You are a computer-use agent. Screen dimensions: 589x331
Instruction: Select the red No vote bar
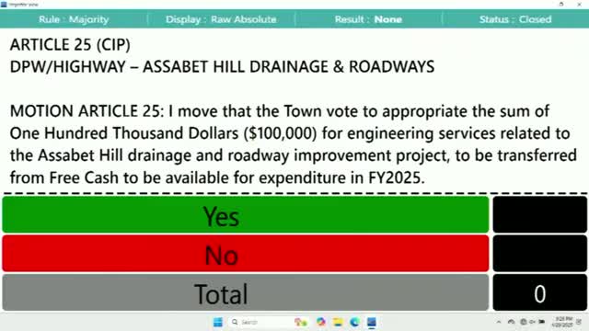tap(246, 254)
